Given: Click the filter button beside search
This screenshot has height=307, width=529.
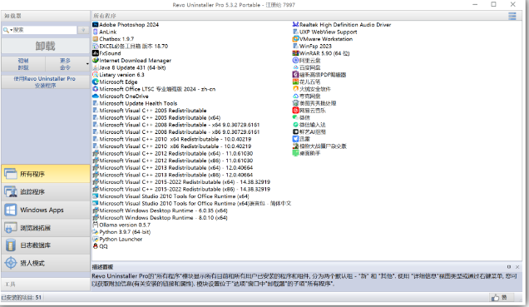Looking at the screenshot, I should point(83,30).
